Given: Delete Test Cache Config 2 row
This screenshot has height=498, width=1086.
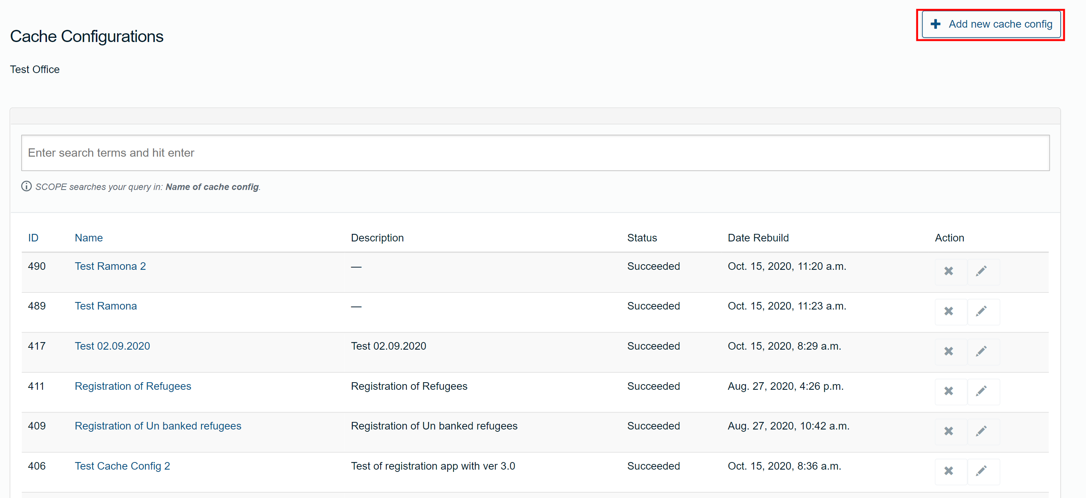Looking at the screenshot, I should click(949, 471).
